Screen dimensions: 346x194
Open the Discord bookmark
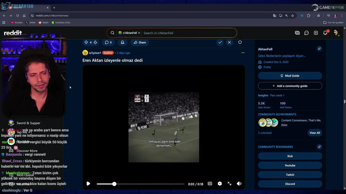[290, 184]
